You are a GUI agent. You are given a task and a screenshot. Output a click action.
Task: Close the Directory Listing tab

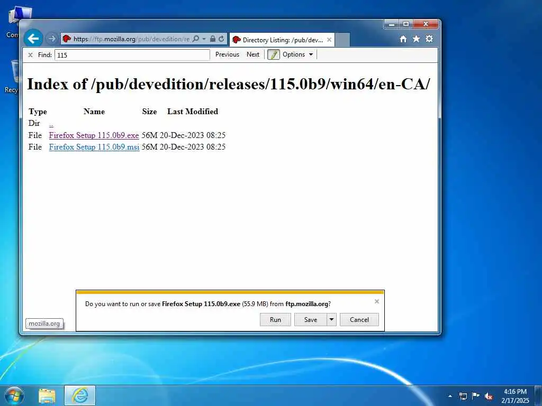pyautogui.click(x=329, y=40)
